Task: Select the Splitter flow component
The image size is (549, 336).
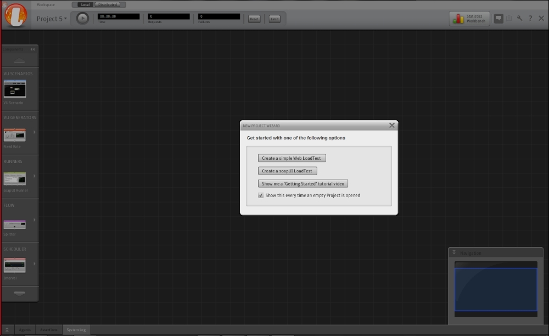Action: click(15, 224)
